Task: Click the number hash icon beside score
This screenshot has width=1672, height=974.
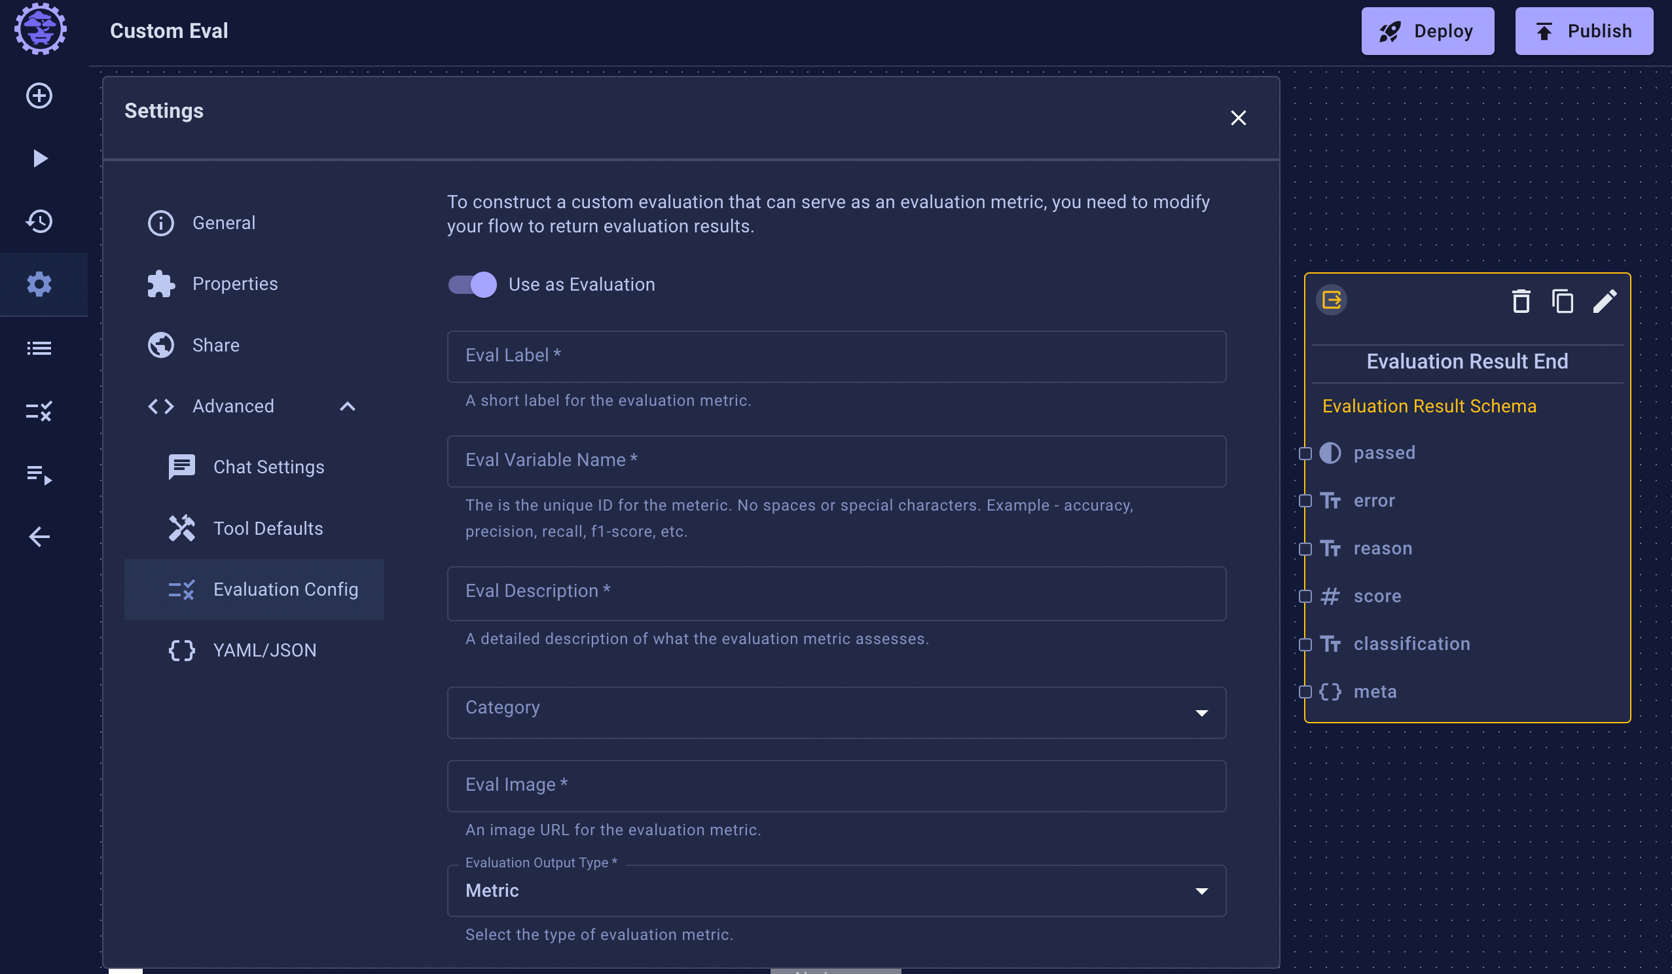Action: click(x=1330, y=596)
